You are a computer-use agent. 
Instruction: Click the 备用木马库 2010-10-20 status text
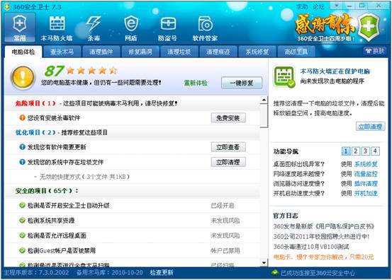[x=110, y=272]
